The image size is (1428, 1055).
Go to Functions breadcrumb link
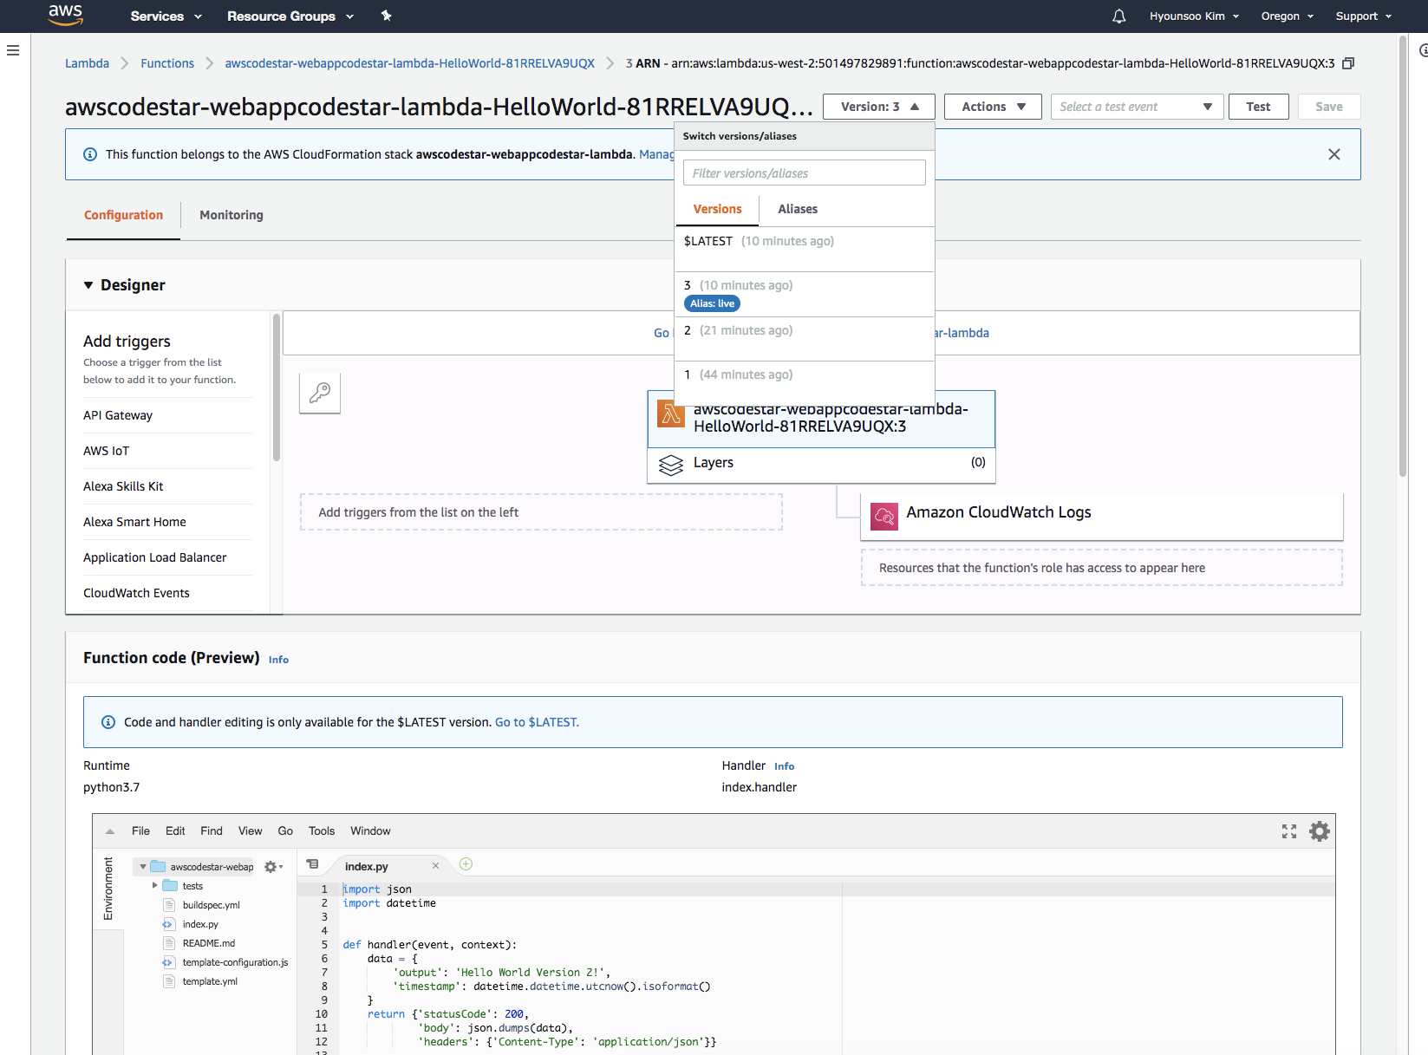tap(167, 63)
